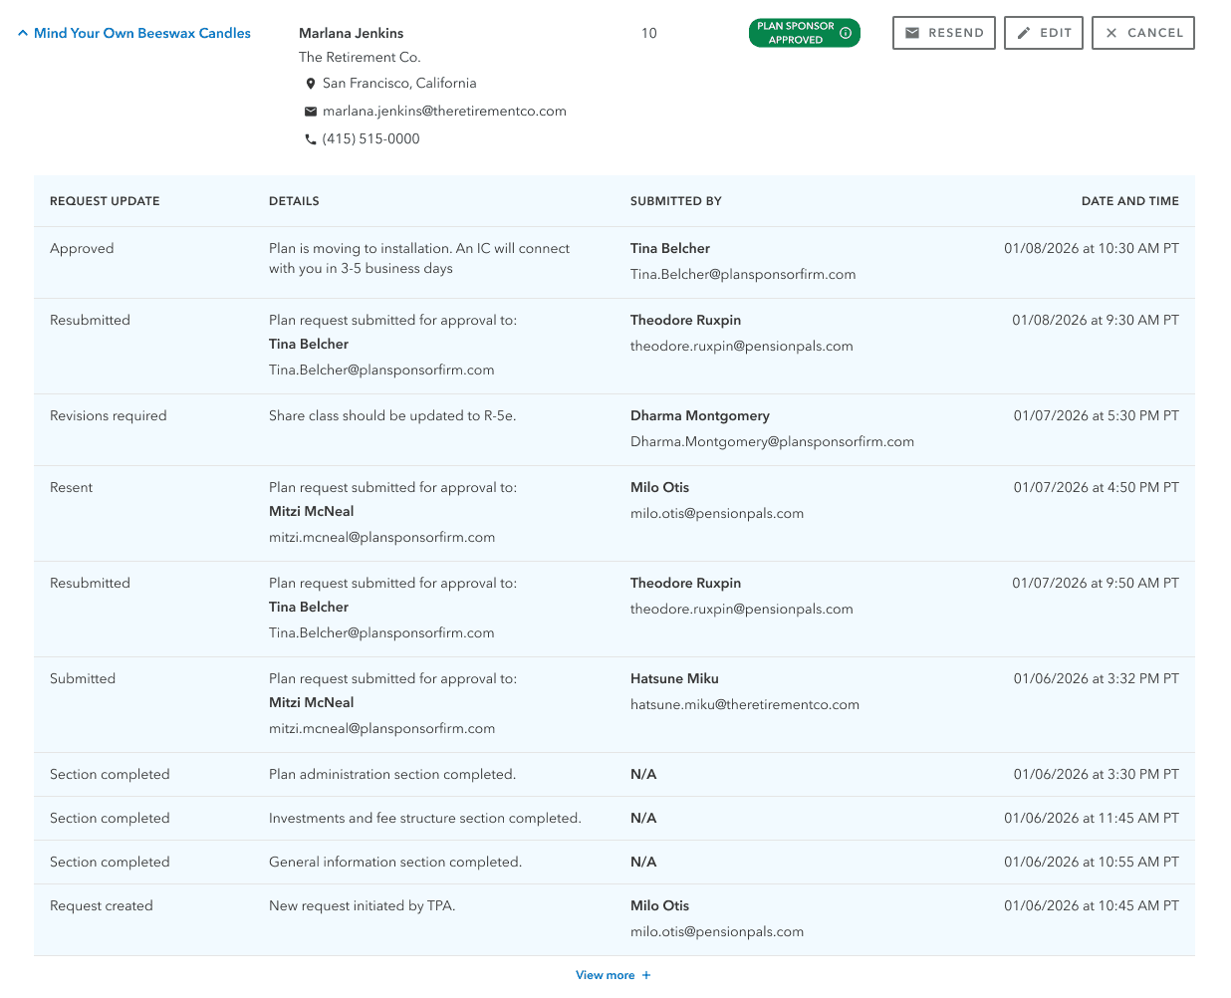
Task: Click the envelope icon in Resend
Action: (912, 33)
